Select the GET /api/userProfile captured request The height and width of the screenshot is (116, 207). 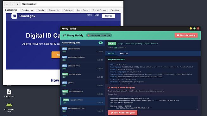click(x=83, y=67)
